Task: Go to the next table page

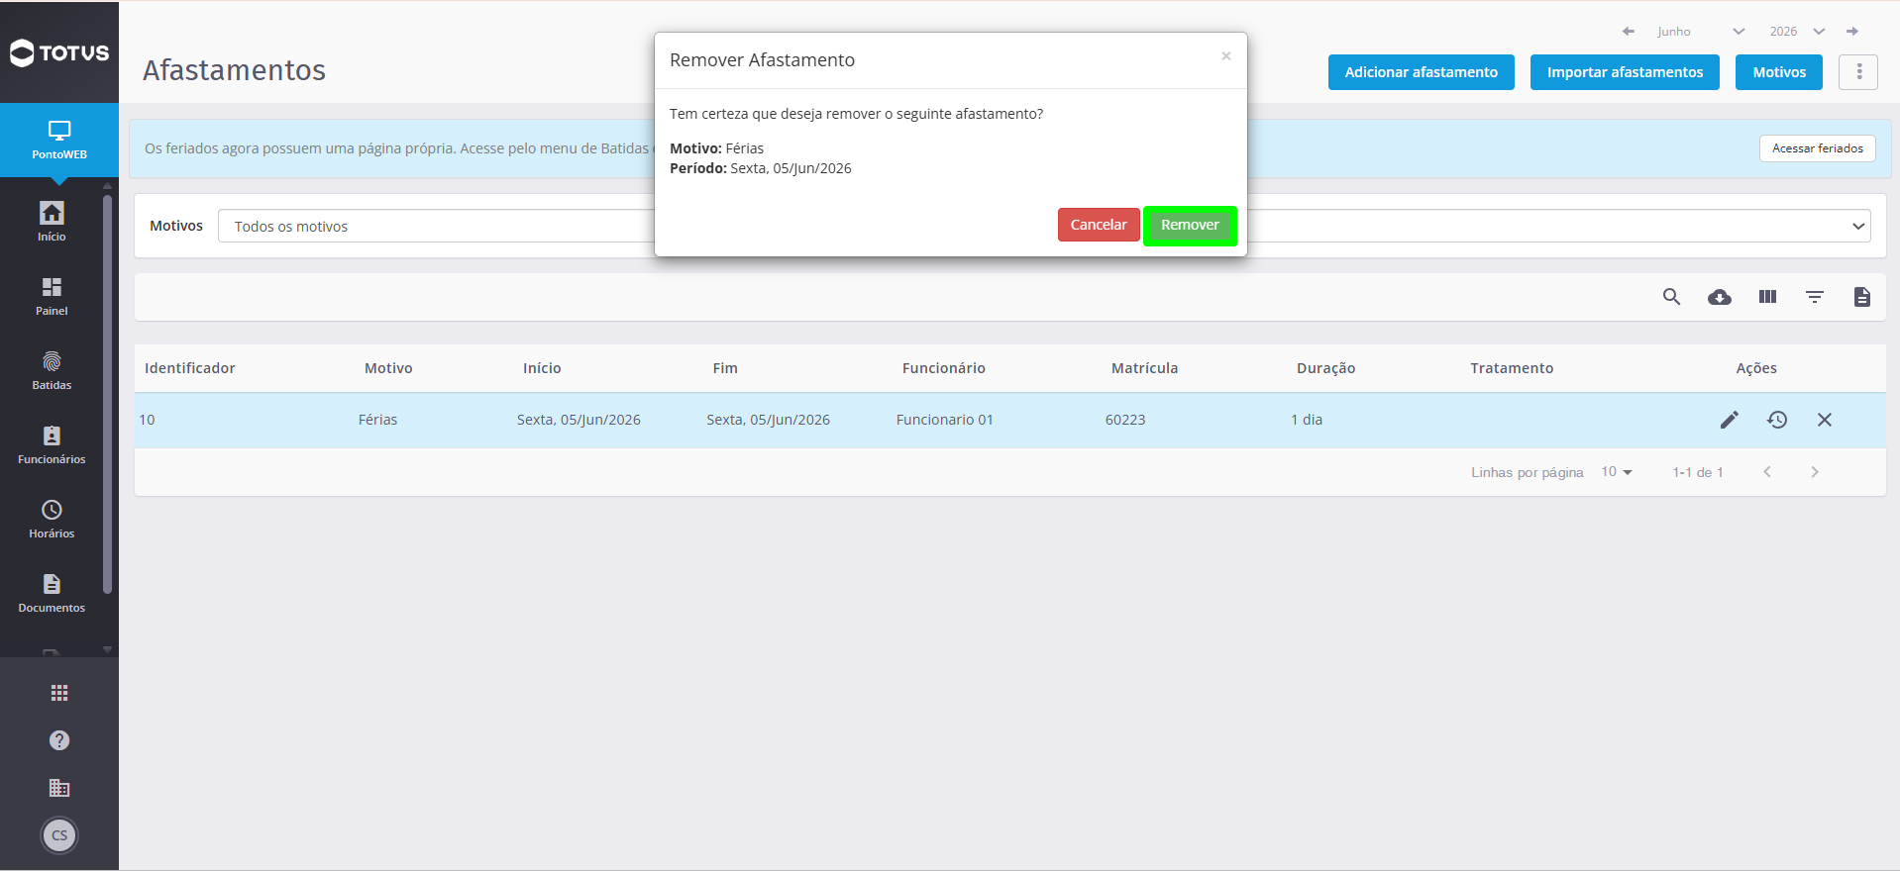Action: (1815, 472)
